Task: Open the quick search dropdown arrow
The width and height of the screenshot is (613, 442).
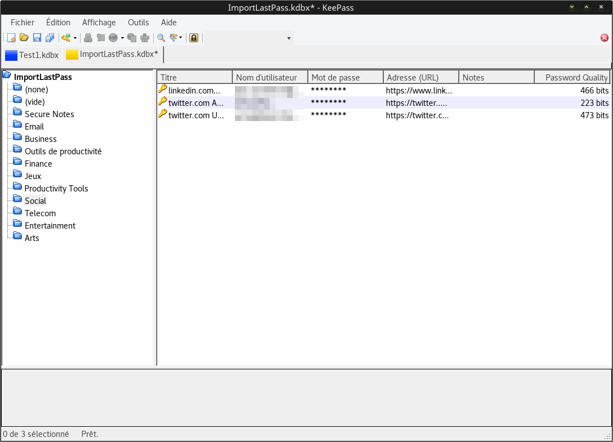Action: pos(289,38)
